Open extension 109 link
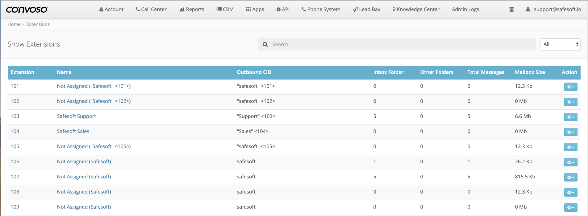The height and width of the screenshot is (216, 588). 15,207
